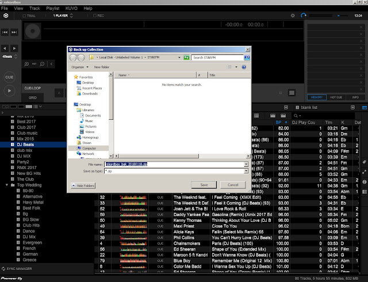
Task: Toggle the TRIAL checkbox
Action: click(24, 16)
